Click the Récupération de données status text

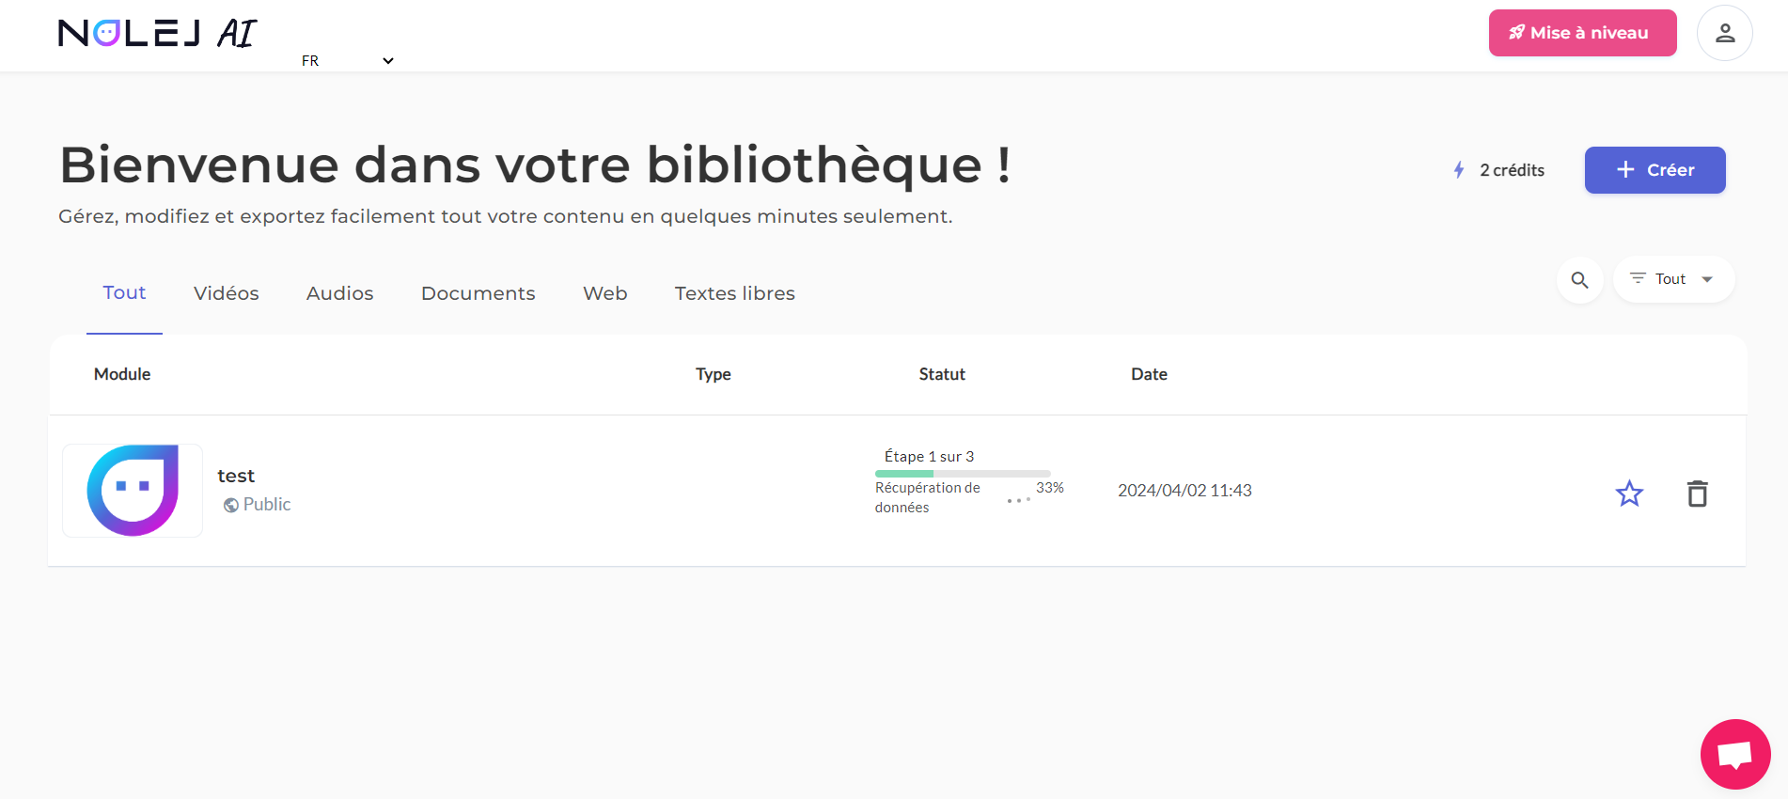coord(927,497)
